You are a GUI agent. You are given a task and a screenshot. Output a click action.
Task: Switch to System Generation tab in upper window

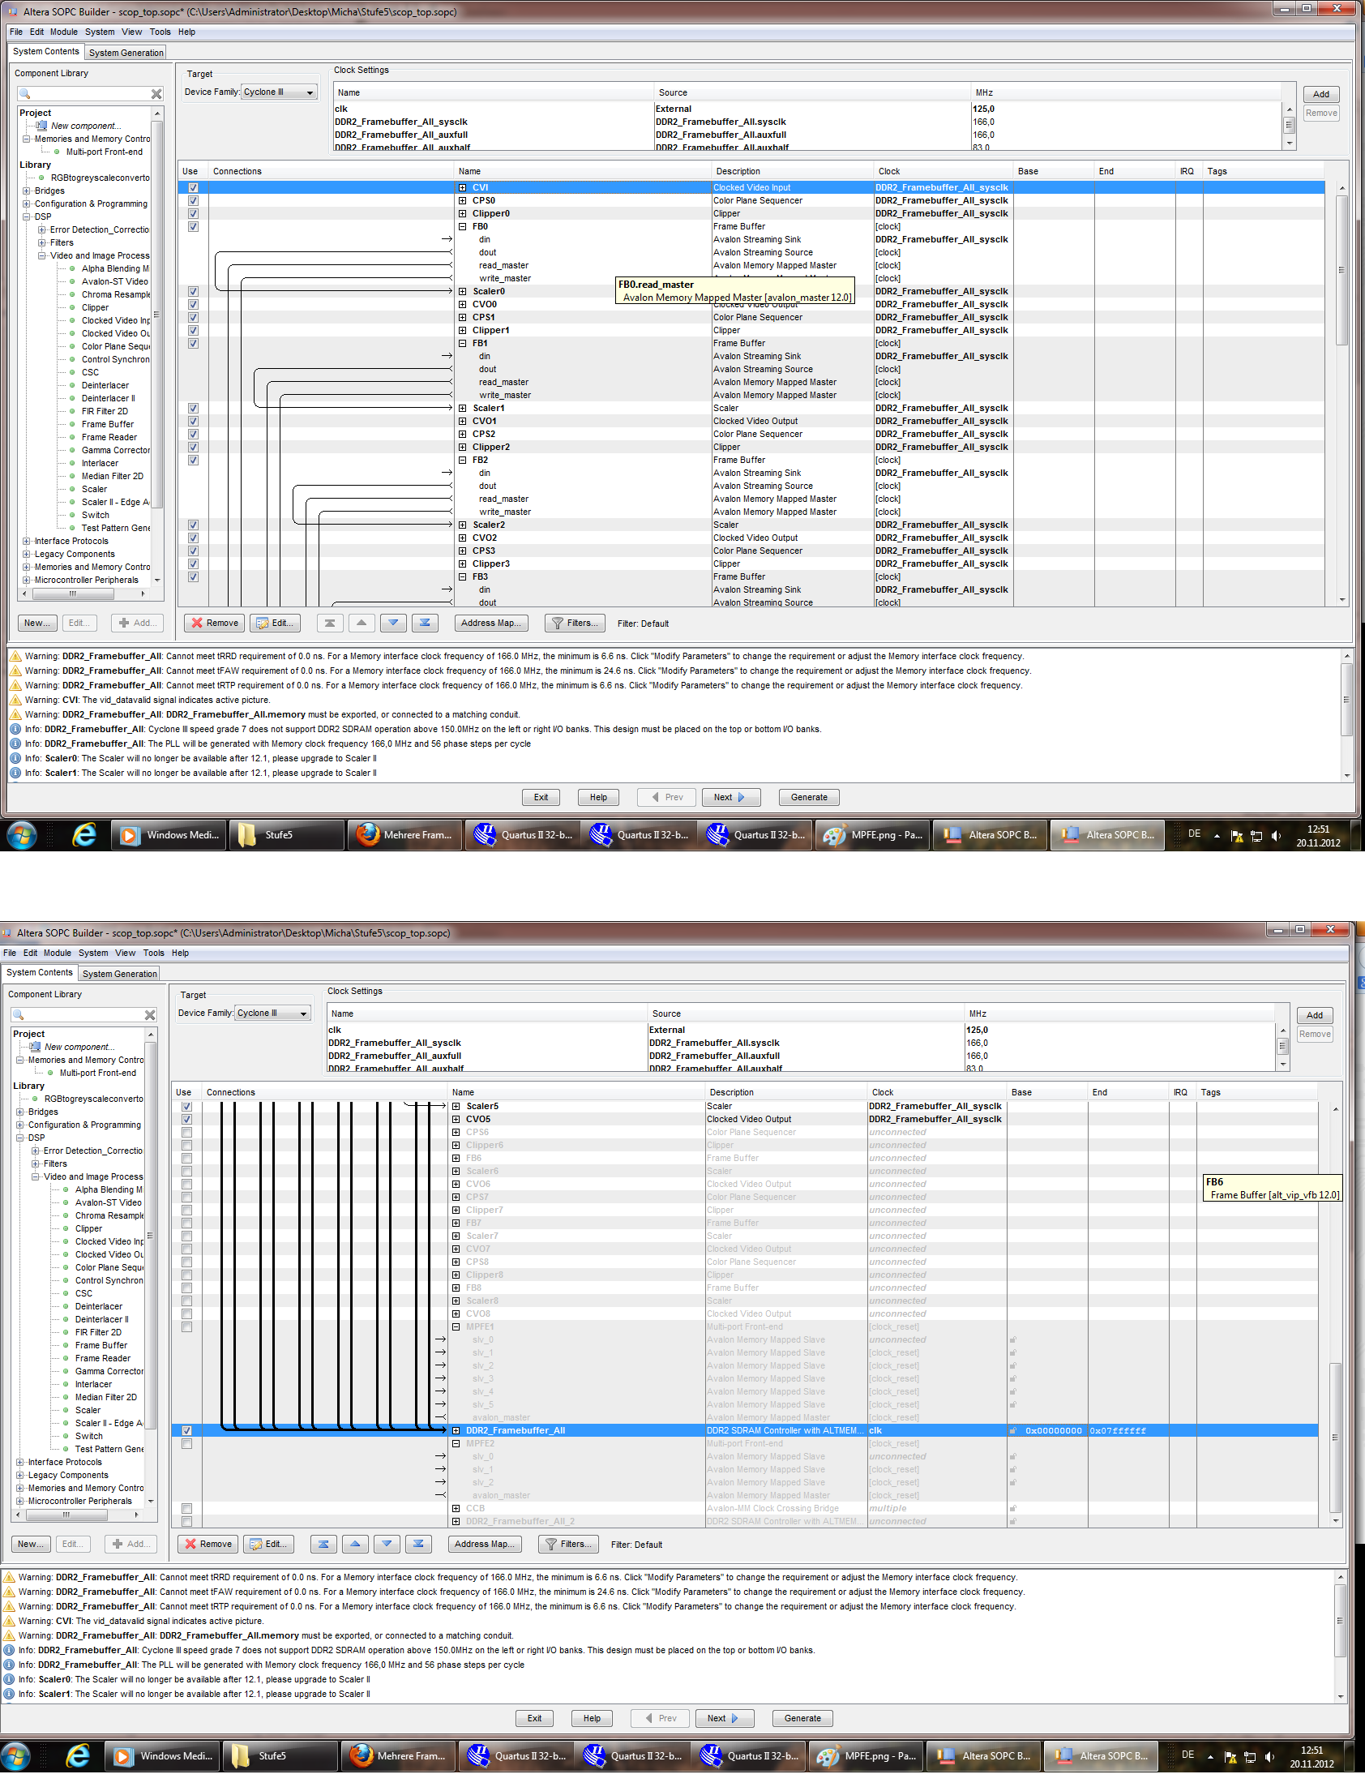(126, 53)
